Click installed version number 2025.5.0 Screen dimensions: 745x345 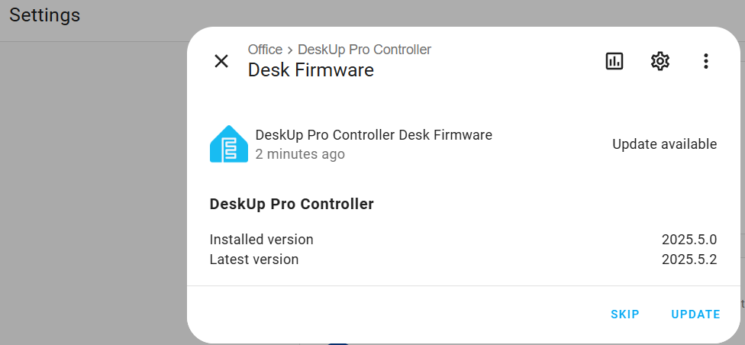coord(689,239)
